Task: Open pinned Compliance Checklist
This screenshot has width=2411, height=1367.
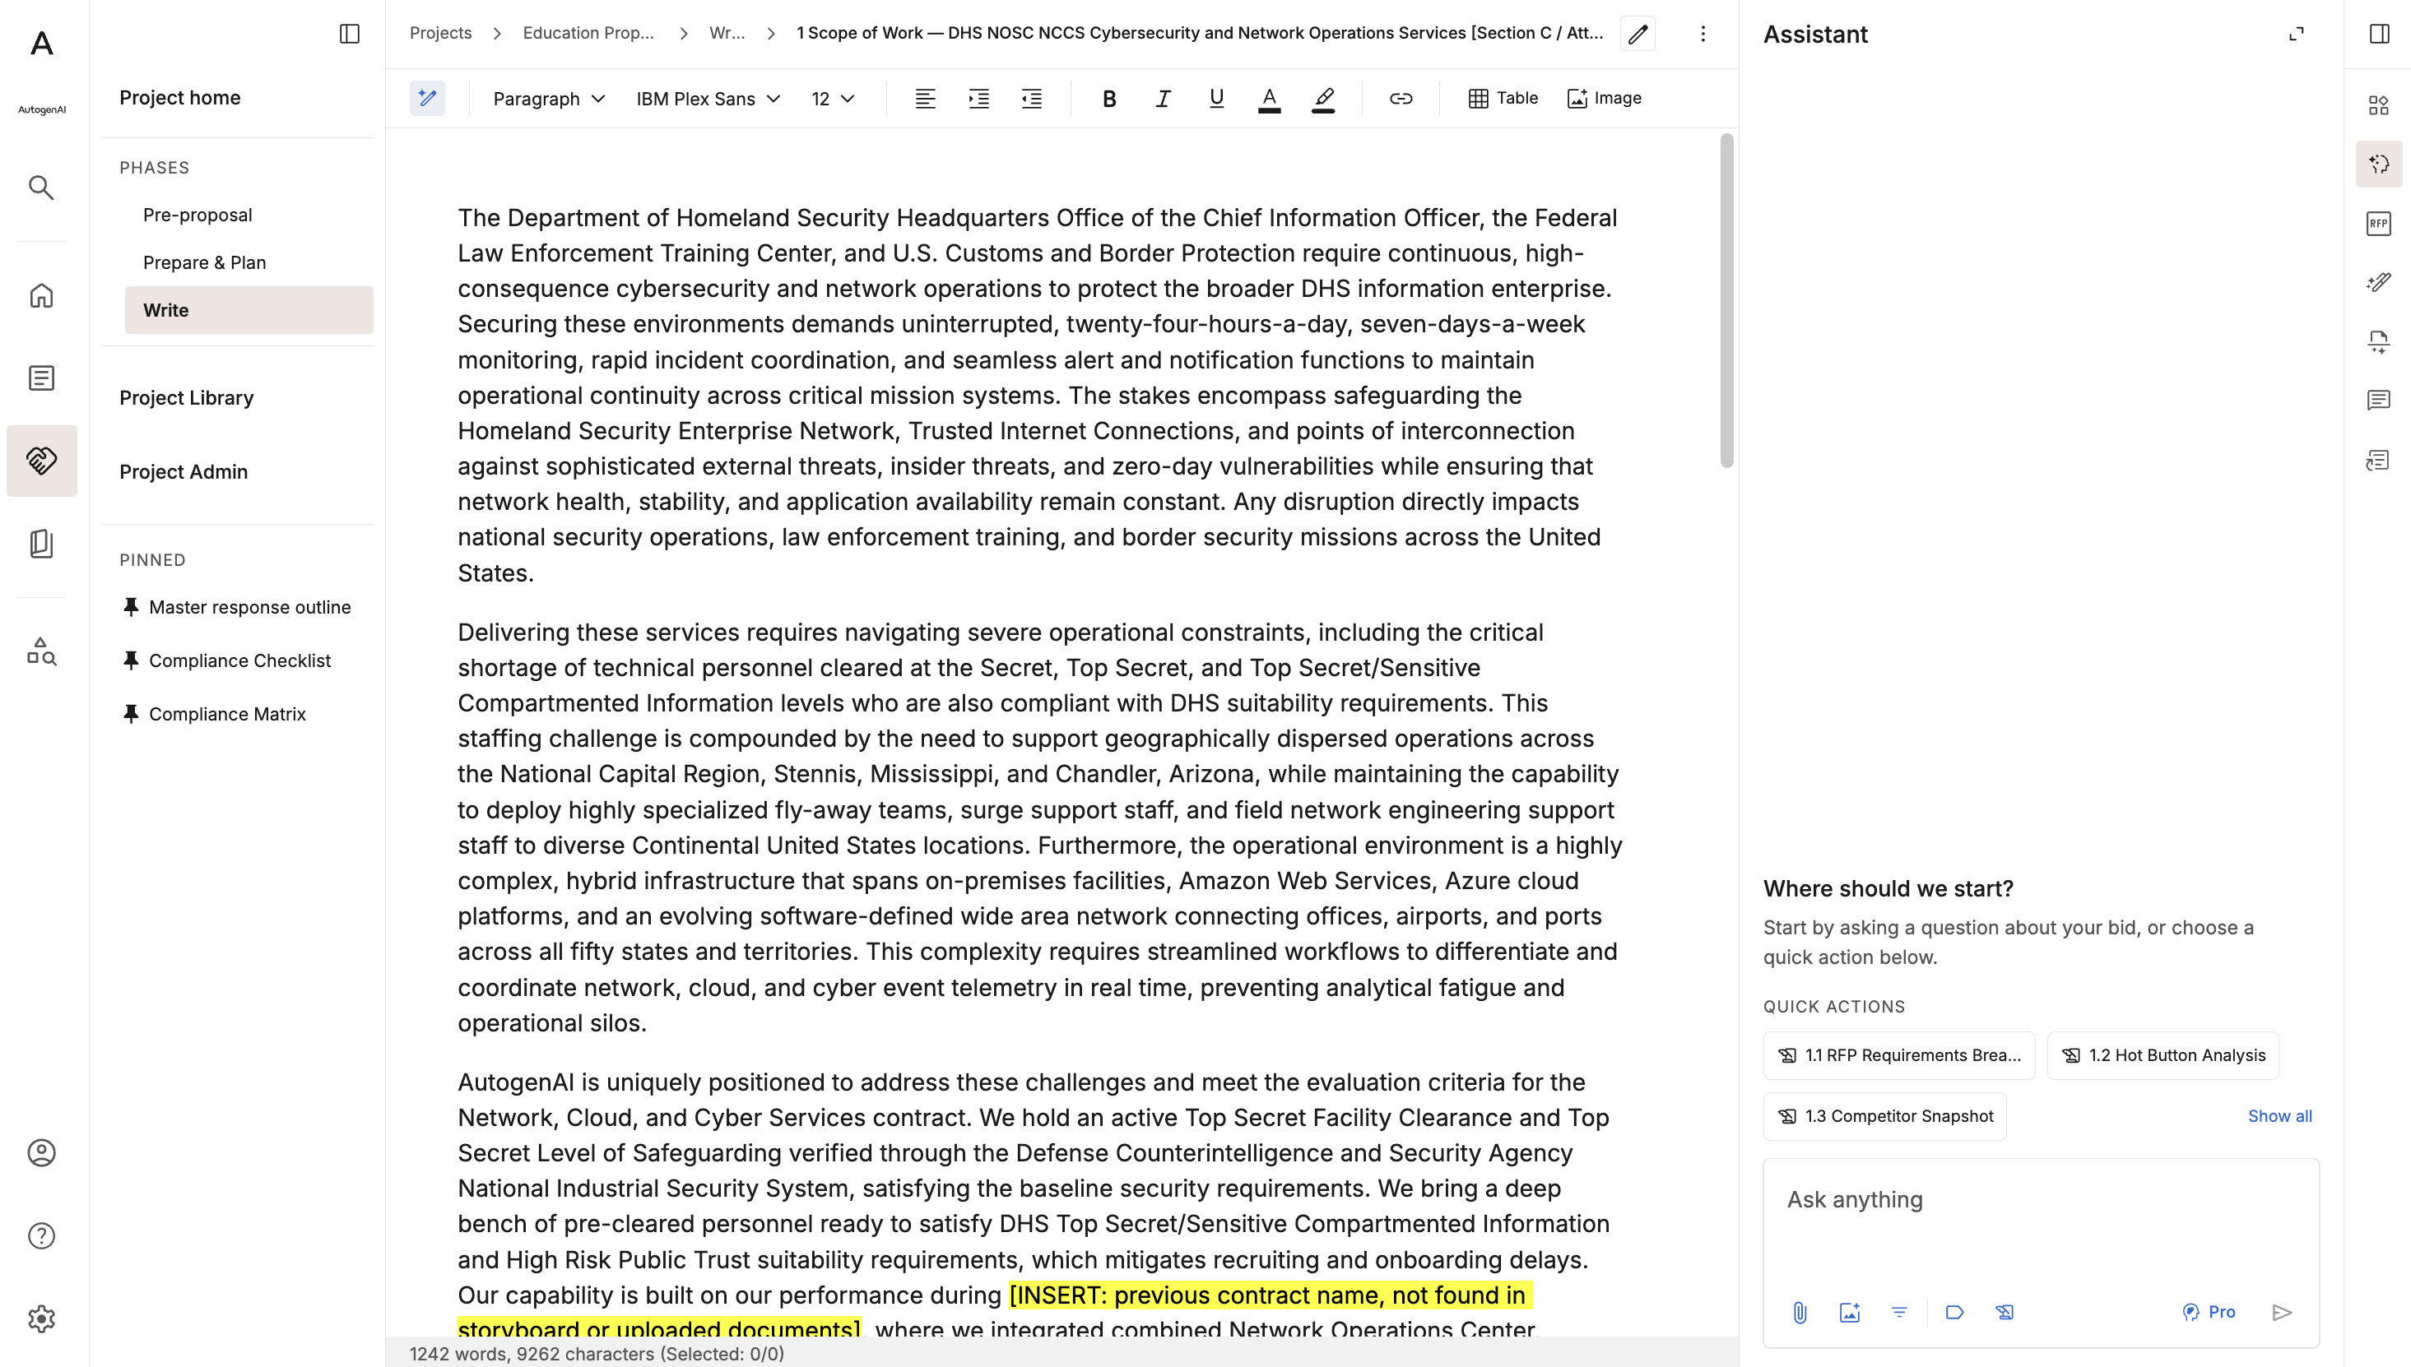Action: click(x=226, y=661)
